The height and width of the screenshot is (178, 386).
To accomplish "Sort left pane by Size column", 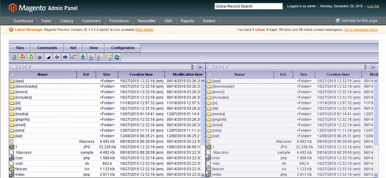I will pyautogui.click(x=107, y=75).
